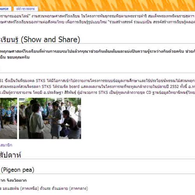
Task: Open the ceremony photo thumbnail
Action: pos(50,118)
